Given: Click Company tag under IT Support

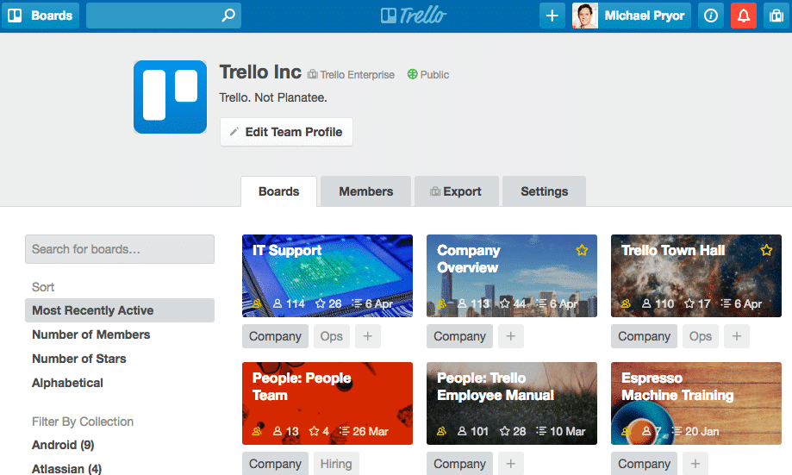Looking at the screenshot, I should (x=275, y=336).
